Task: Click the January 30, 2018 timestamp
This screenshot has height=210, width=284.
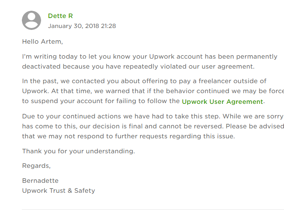Action: 82,26
